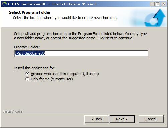Click the greyed-out maximize window button
The image size is (168, 128).
click(158, 4)
